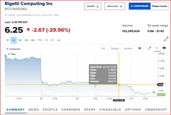Open the 5m interval dropdown

click(x=105, y=48)
